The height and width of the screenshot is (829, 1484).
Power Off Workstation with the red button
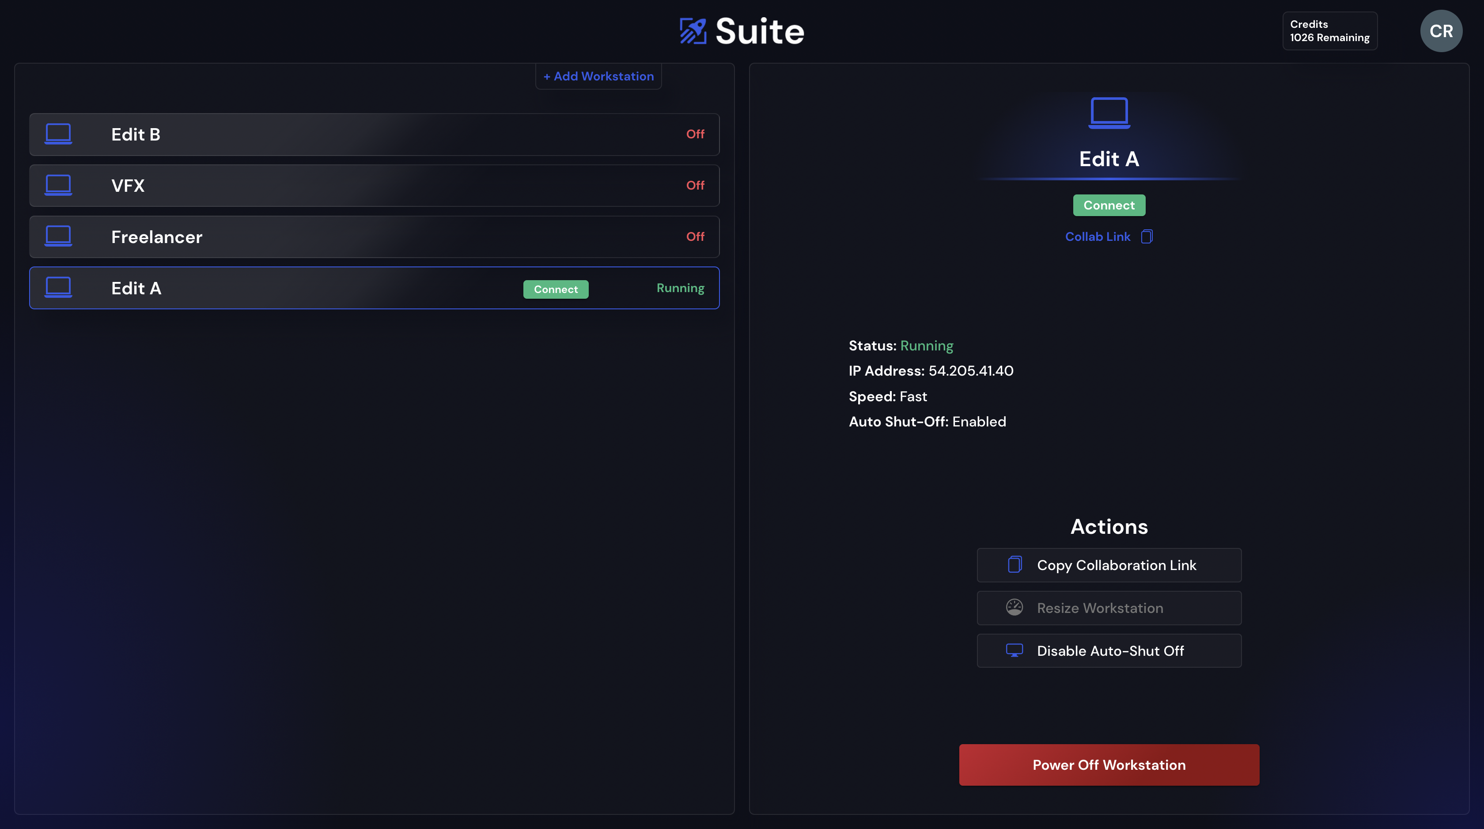[x=1109, y=764]
